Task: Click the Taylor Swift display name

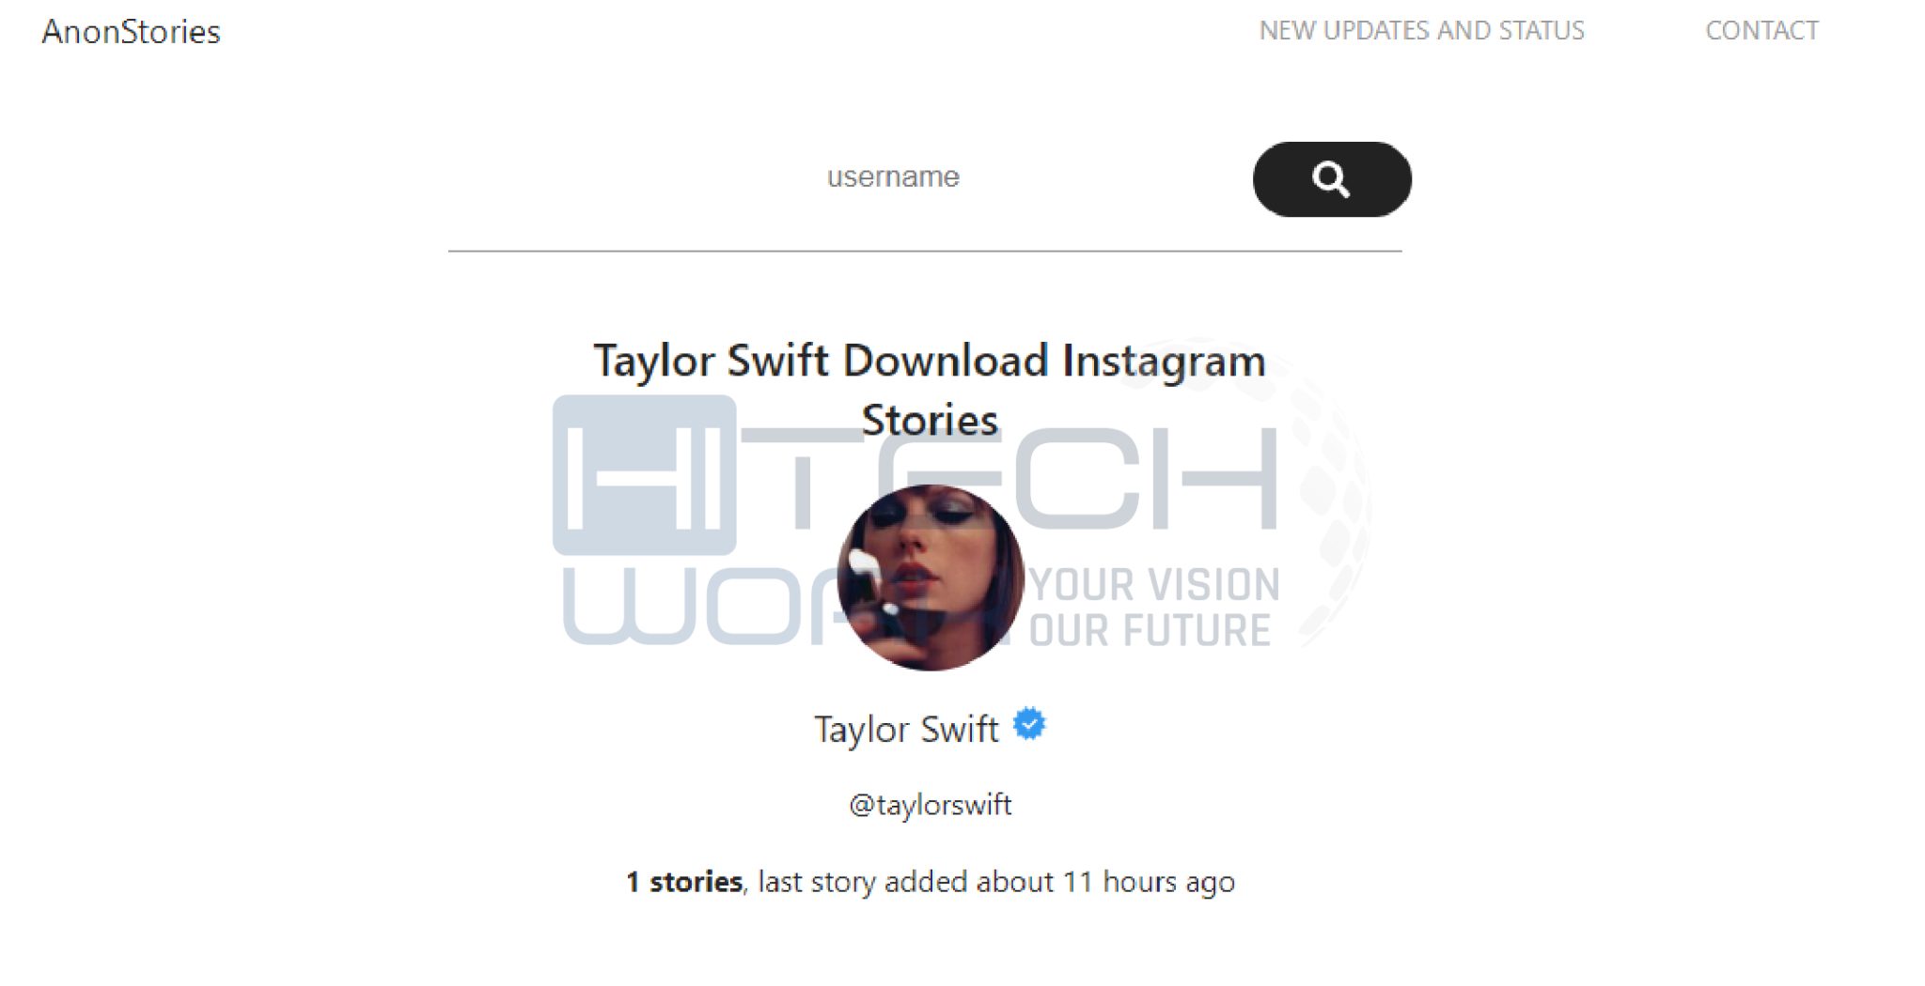Action: (905, 729)
